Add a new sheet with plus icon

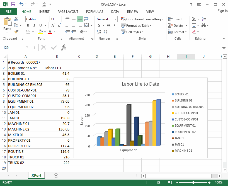tap(56, 175)
